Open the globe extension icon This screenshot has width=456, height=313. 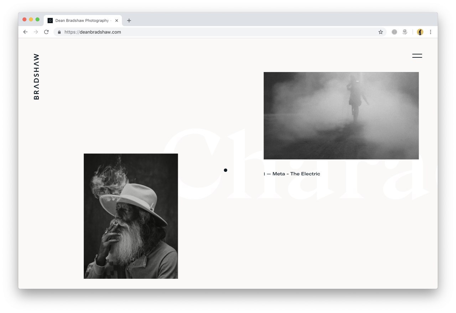point(394,32)
